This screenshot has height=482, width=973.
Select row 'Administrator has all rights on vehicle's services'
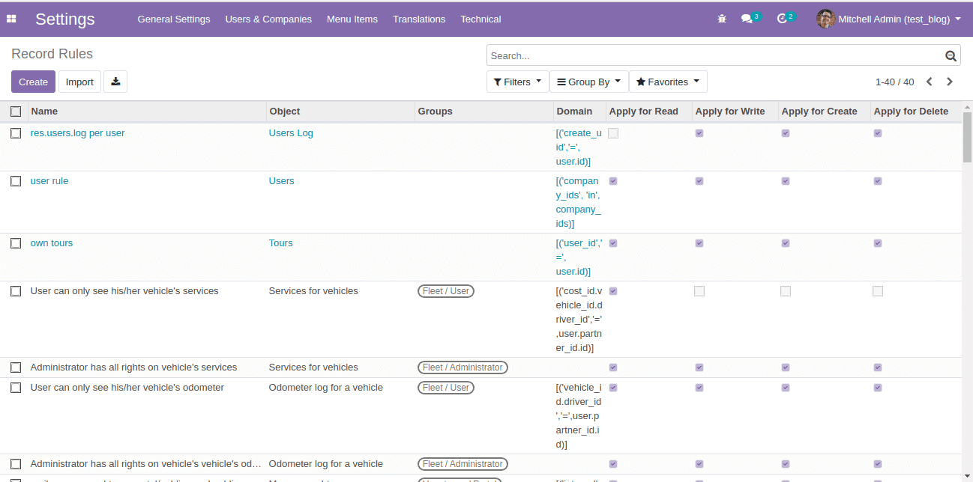tap(16, 367)
